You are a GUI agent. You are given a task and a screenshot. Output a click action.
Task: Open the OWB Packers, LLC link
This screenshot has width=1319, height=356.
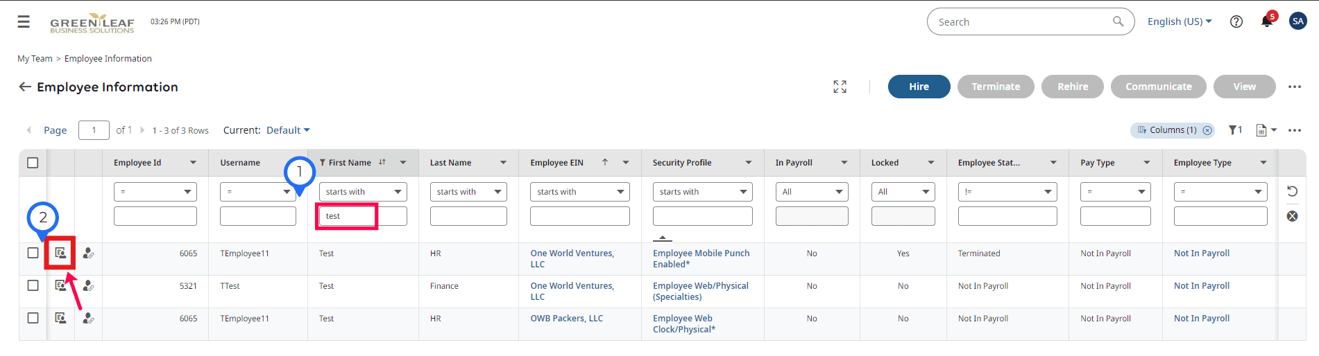point(566,319)
